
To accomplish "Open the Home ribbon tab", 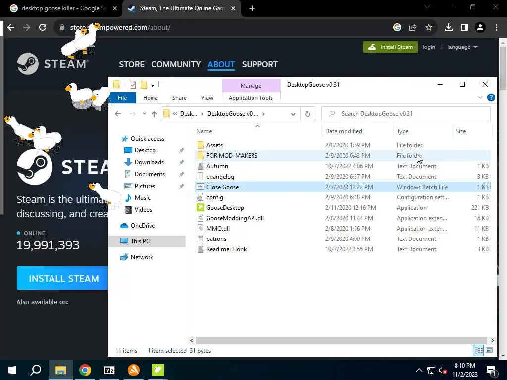I will pos(151,98).
